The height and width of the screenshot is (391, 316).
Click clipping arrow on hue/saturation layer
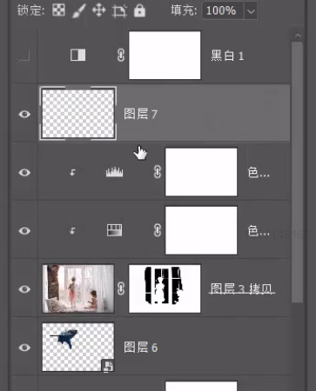click(x=72, y=231)
